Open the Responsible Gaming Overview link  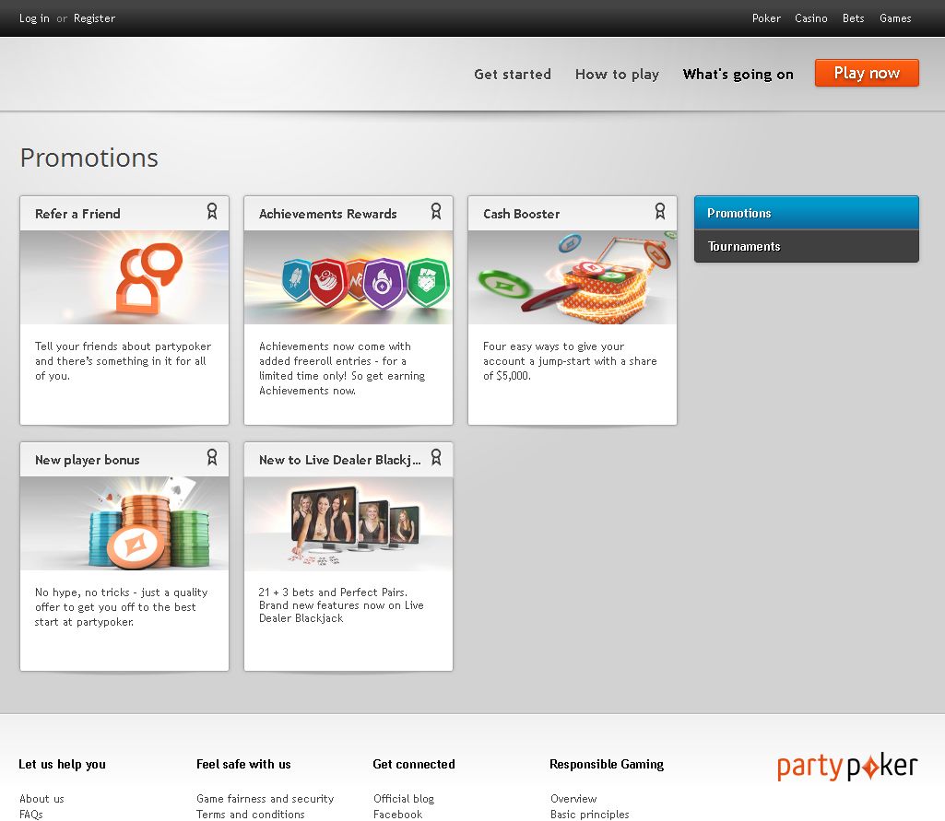[x=573, y=799]
